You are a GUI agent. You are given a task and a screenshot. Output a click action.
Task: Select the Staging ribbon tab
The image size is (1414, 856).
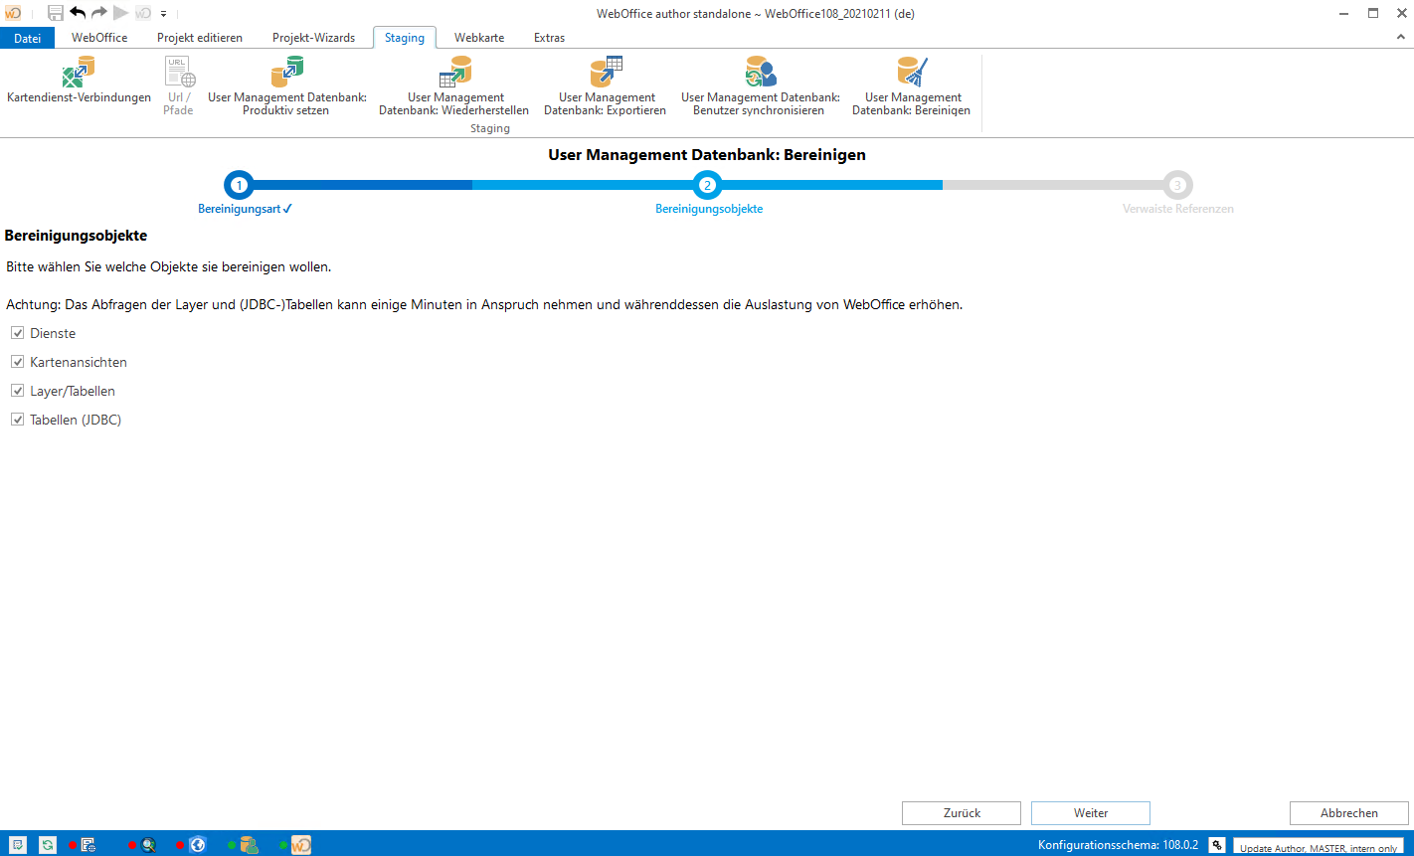(x=405, y=38)
